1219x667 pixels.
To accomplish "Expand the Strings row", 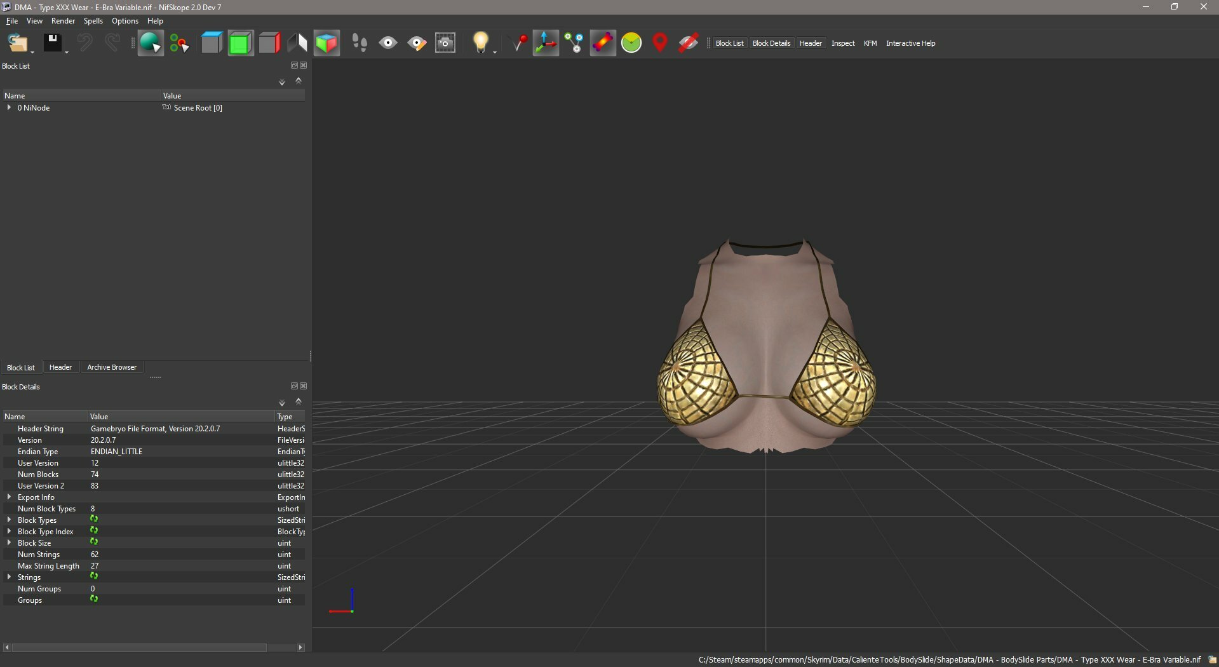I will (x=9, y=577).
